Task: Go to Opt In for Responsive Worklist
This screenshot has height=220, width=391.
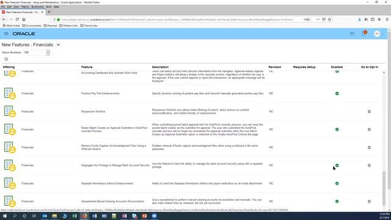Action: pos(369,111)
